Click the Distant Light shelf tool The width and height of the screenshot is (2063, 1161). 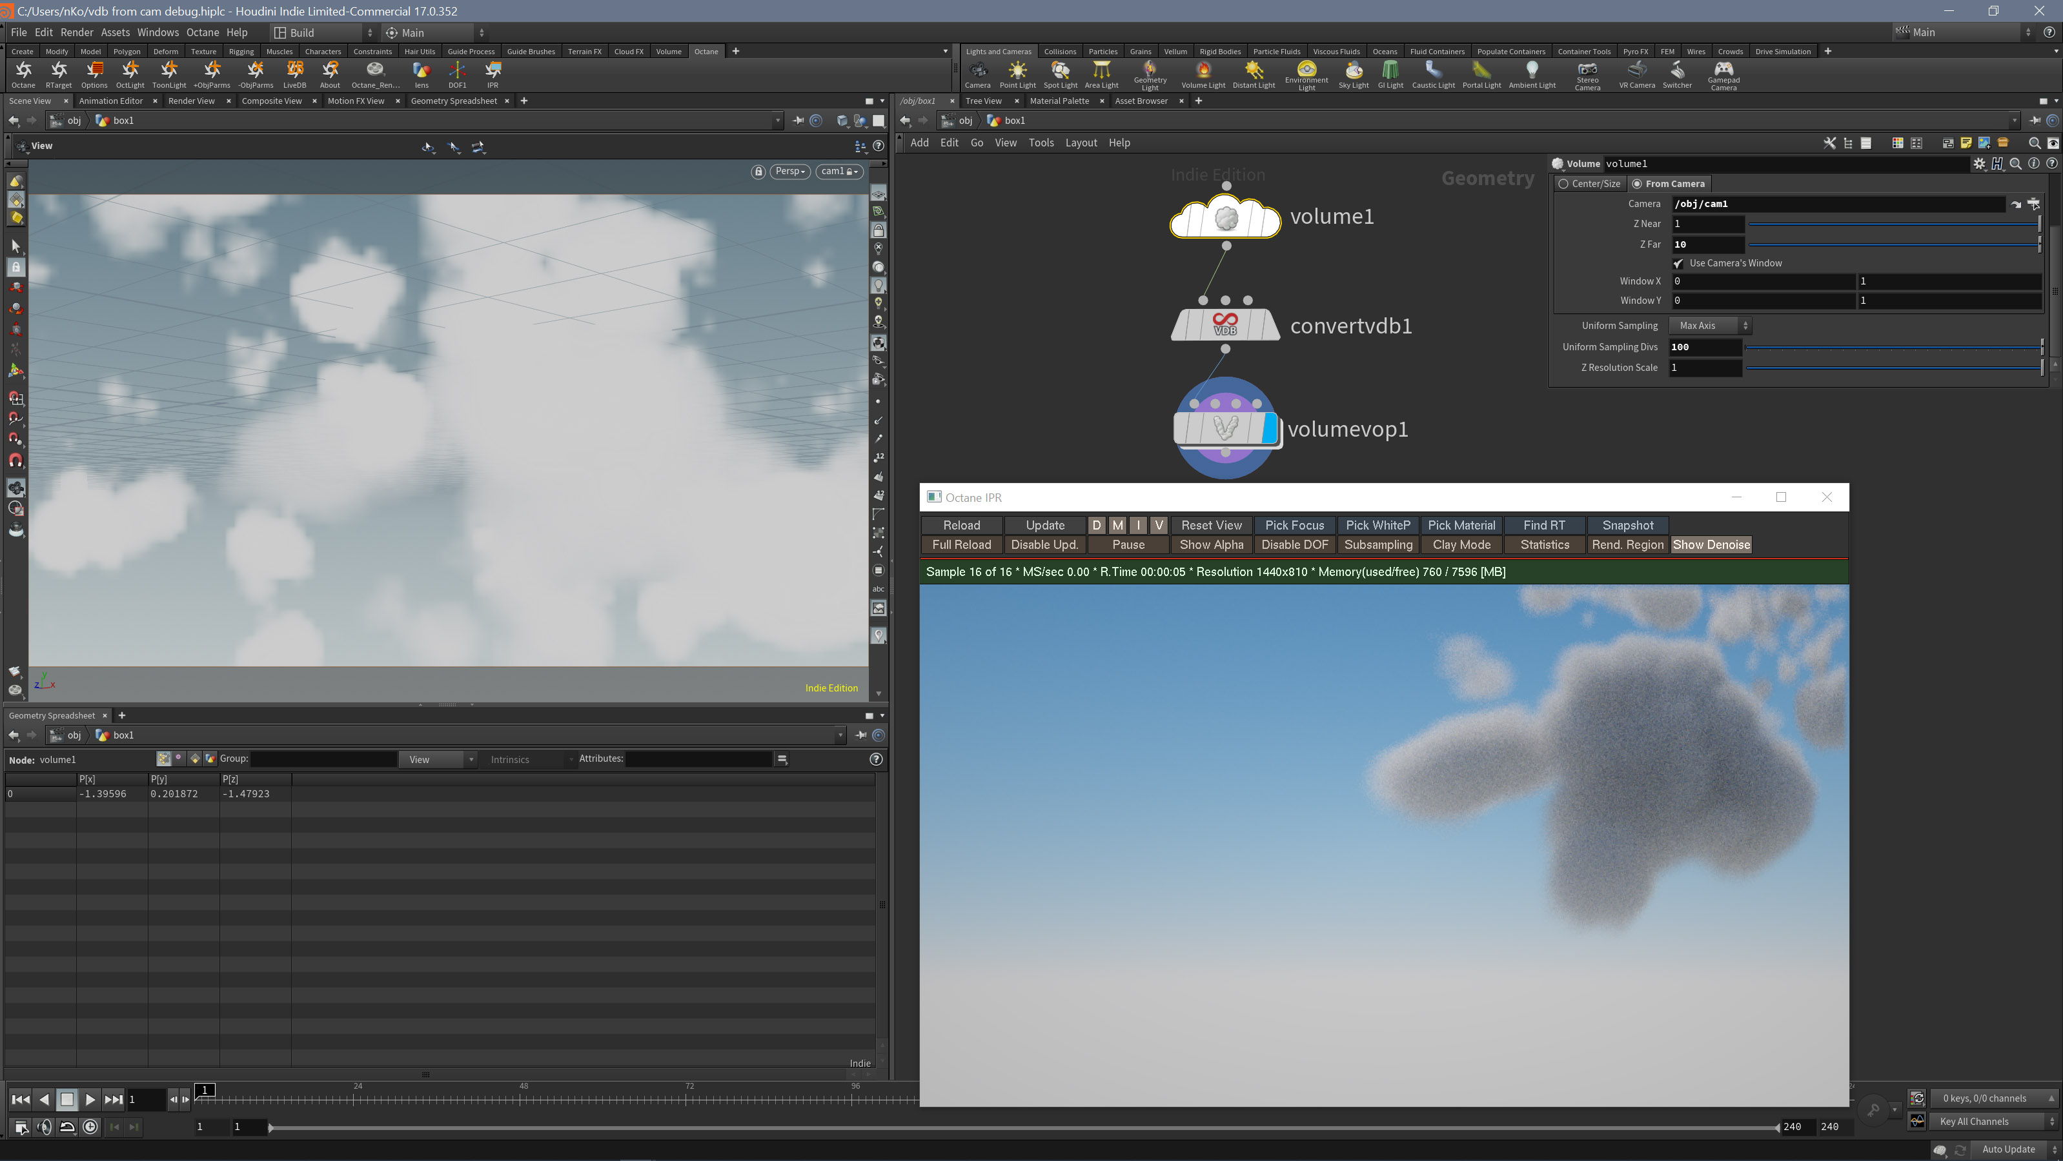[x=1254, y=73]
